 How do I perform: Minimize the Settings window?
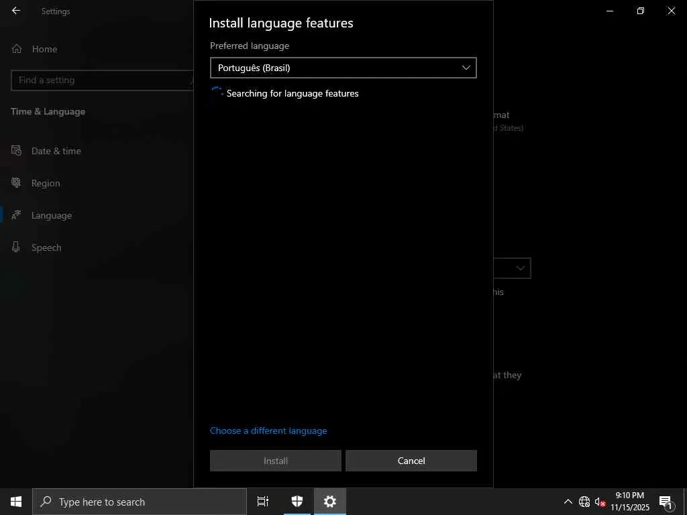[610, 11]
